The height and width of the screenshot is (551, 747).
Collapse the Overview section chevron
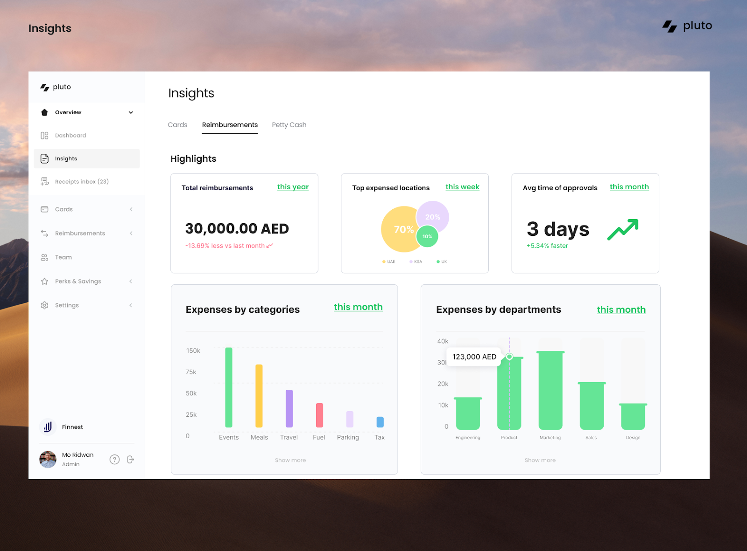click(x=131, y=112)
